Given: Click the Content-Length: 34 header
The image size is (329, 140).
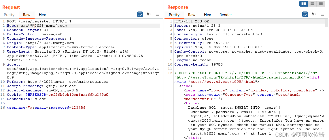Looking at the screenshot, I should click(x=28, y=30).
